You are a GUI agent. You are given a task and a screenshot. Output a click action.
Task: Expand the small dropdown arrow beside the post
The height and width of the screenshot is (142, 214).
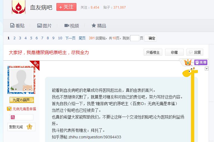(206, 69)
